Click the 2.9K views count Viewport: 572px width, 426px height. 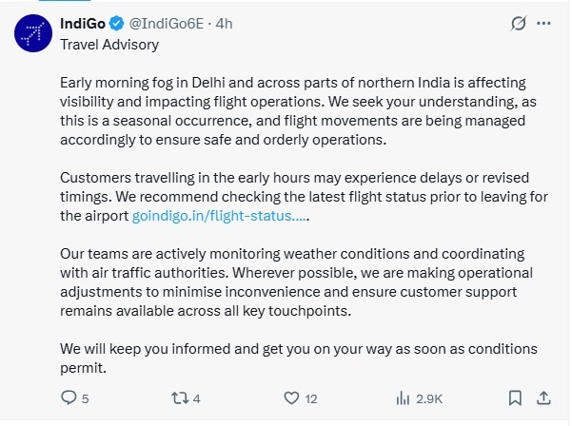click(x=430, y=398)
